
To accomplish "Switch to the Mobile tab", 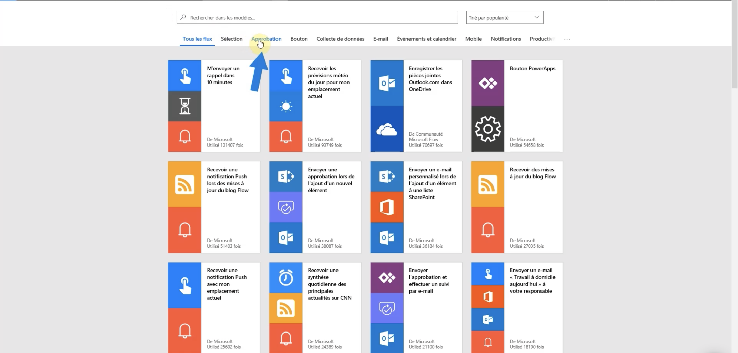I will click(x=473, y=39).
